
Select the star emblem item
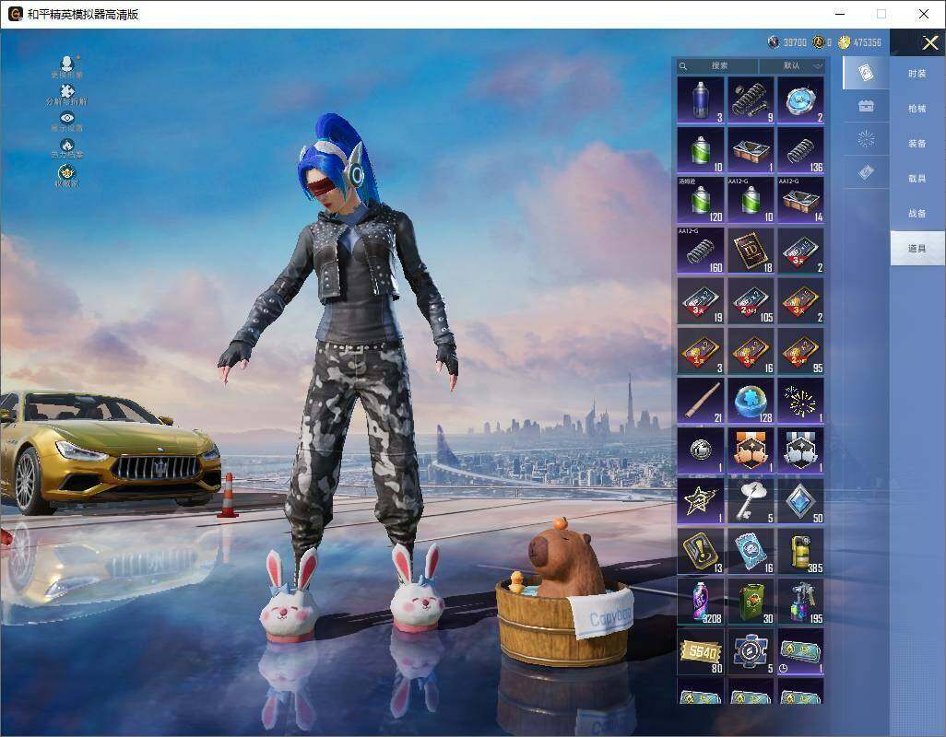click(701, 501)
